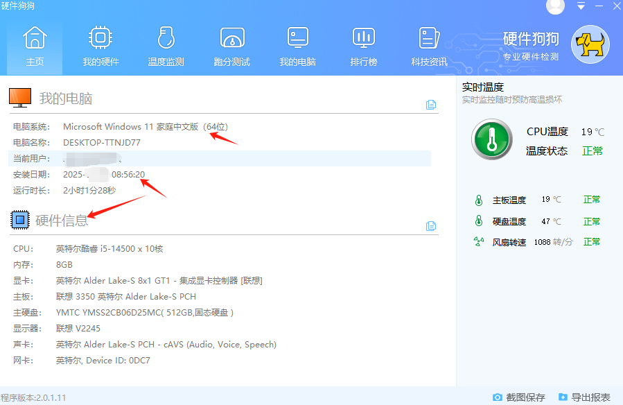
Task: Click the CPU temperature thermometer icon
Action: pos(491,139)
